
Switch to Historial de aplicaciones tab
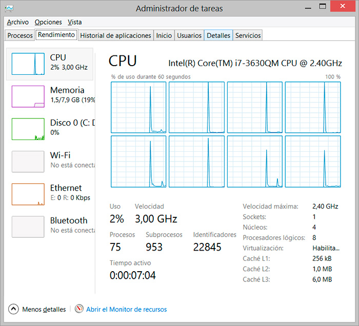tap(116, 35)
